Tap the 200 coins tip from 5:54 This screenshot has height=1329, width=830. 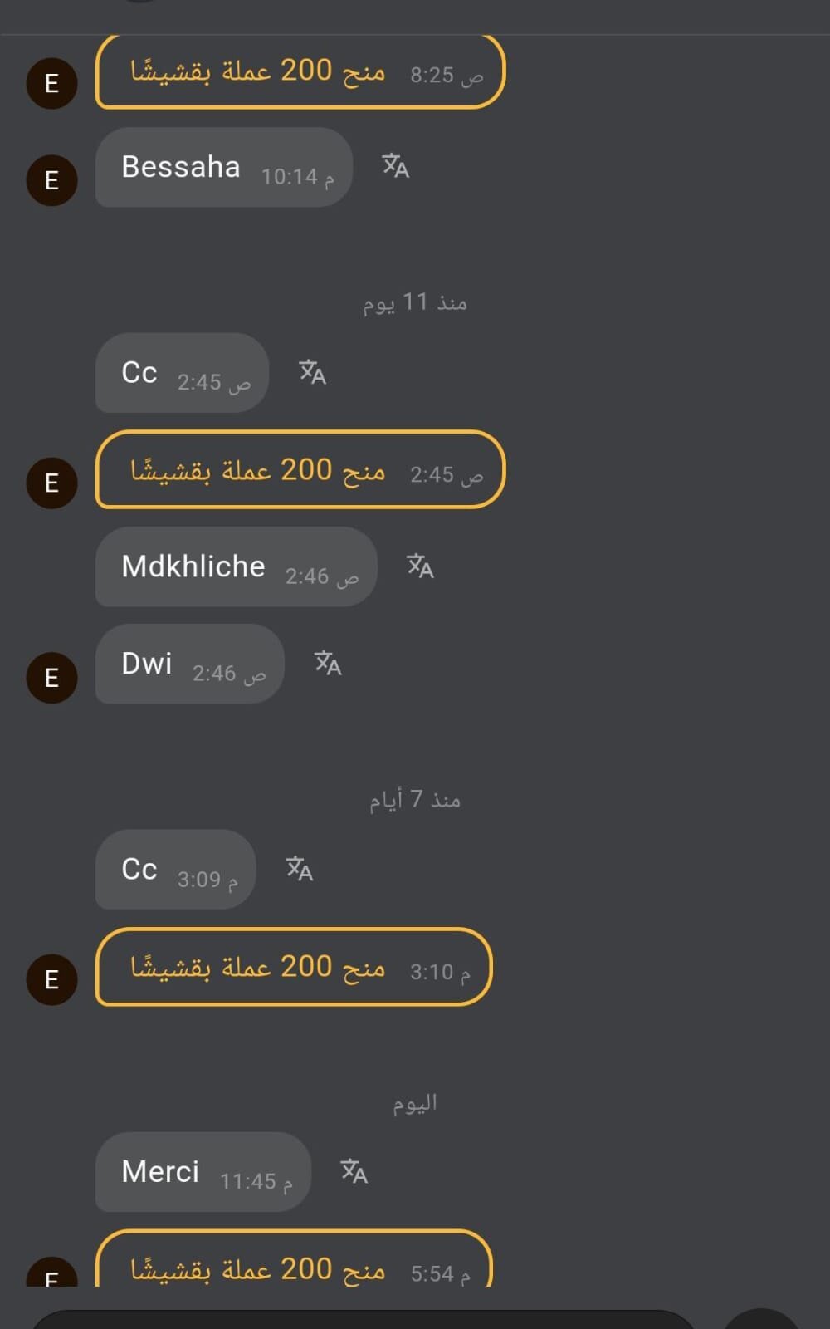294,1264
